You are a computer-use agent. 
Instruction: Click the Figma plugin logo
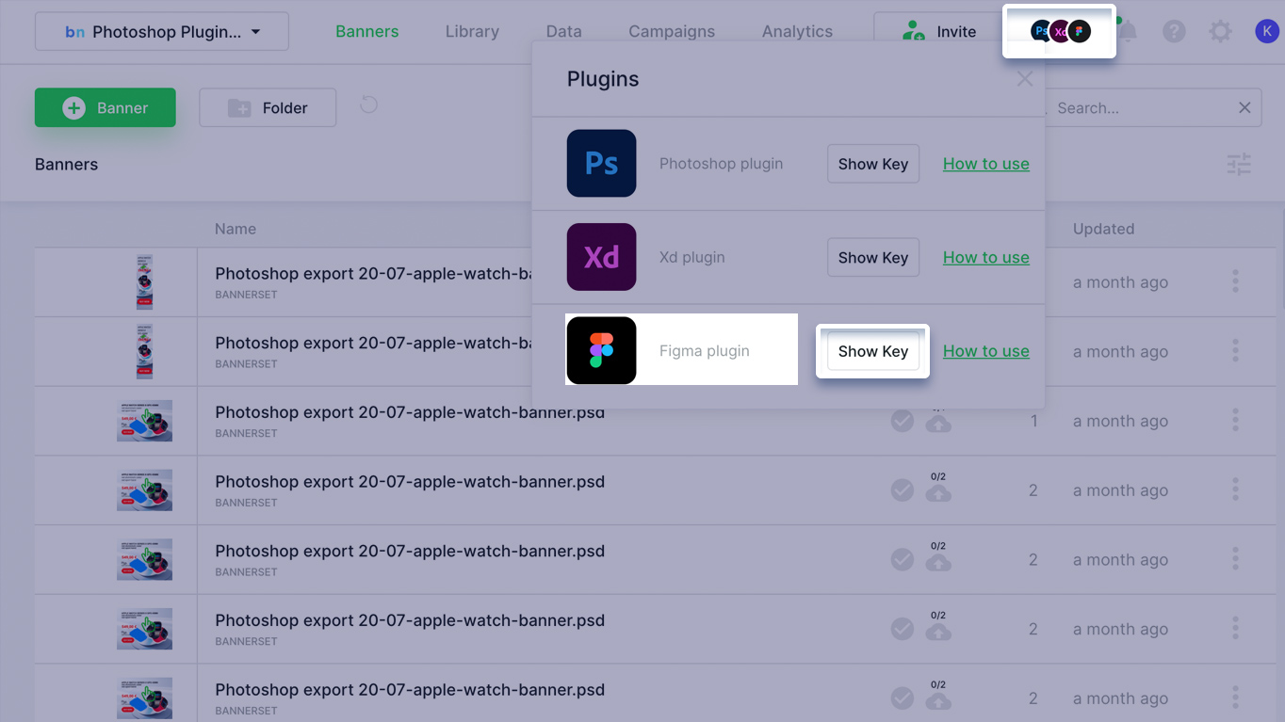pyautogui.click(x=601, y=351)
